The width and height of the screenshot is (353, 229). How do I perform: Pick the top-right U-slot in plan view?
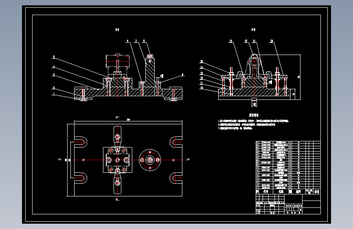[176, 142]
